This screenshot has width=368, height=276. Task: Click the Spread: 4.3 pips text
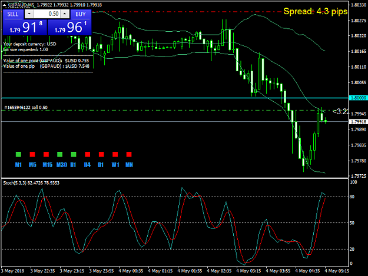(x=315, y=11)
